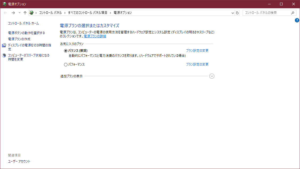
Task: Click the sleep moon icon in sidebar
Action: (x=4, y=55)
